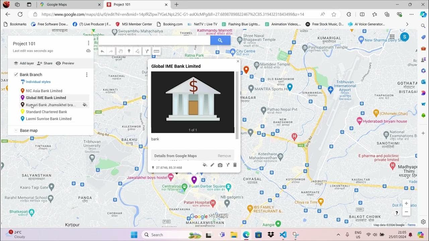Open File Explorer from taskbar
429x241 pixels.
[234, 235]
